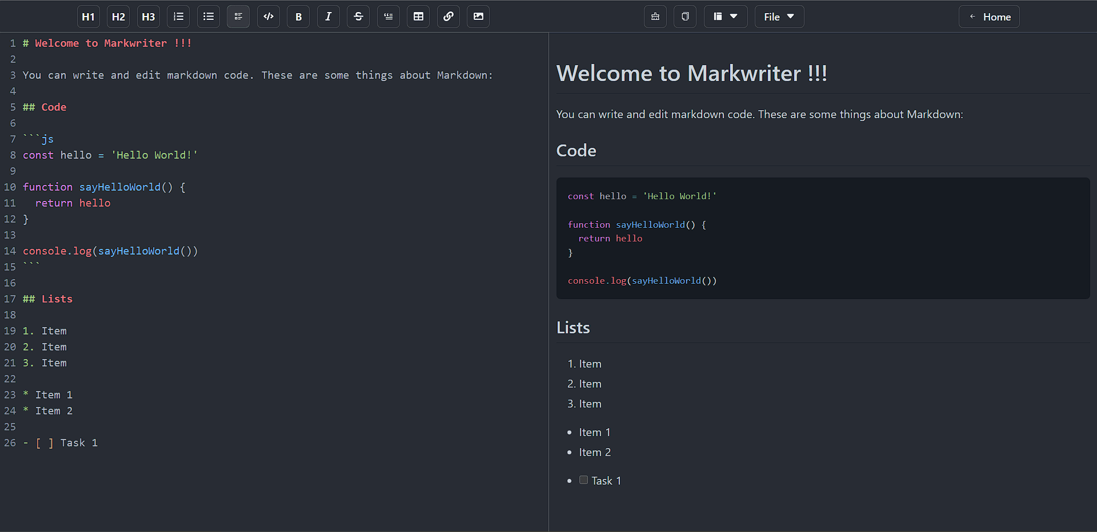Click the '* Item 1' line in the editor
Viewport: 1097px width, 532px height.
click(x=48, y=395)
